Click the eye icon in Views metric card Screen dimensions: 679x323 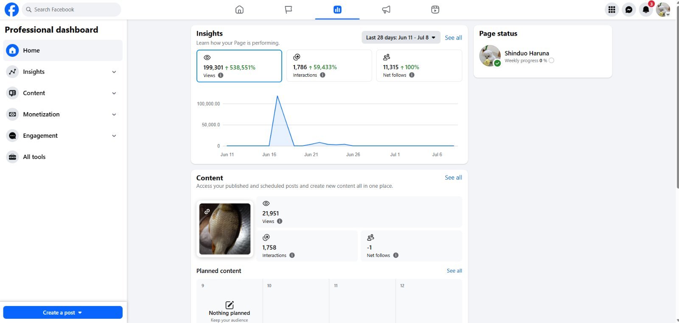tap(207, 58)
